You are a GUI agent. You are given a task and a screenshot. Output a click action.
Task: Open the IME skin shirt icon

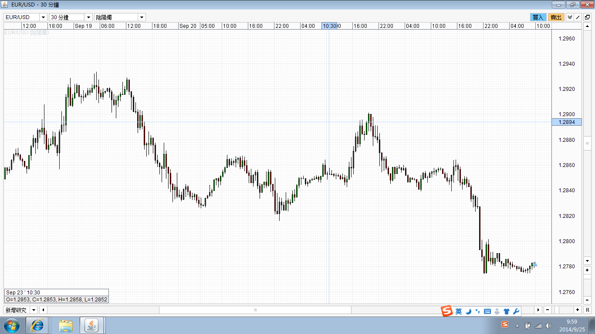(x=507, y=311)
